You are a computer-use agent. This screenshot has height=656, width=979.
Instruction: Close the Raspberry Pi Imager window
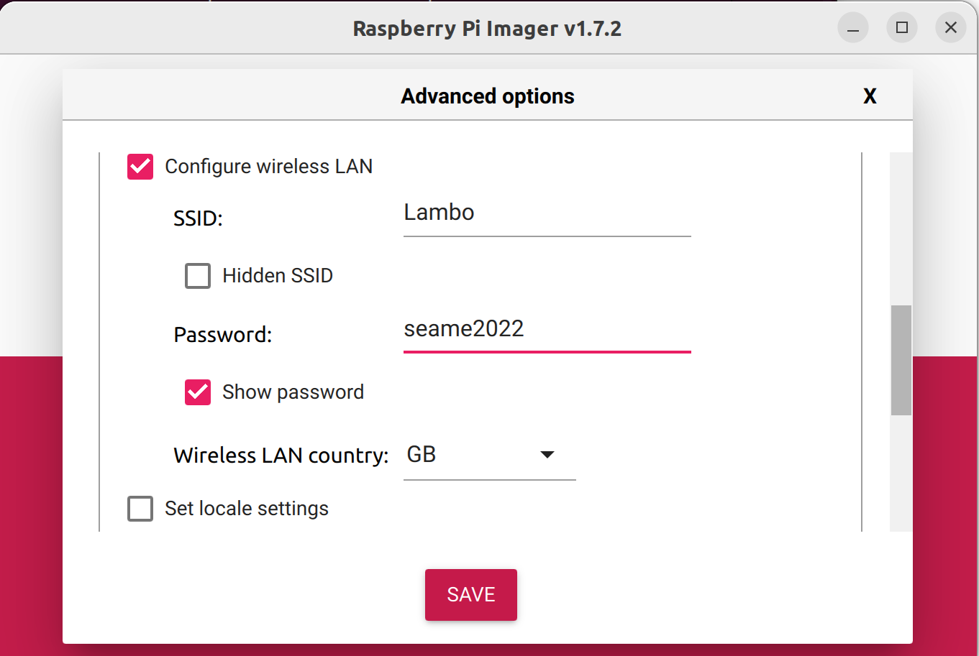coord(951,29)
